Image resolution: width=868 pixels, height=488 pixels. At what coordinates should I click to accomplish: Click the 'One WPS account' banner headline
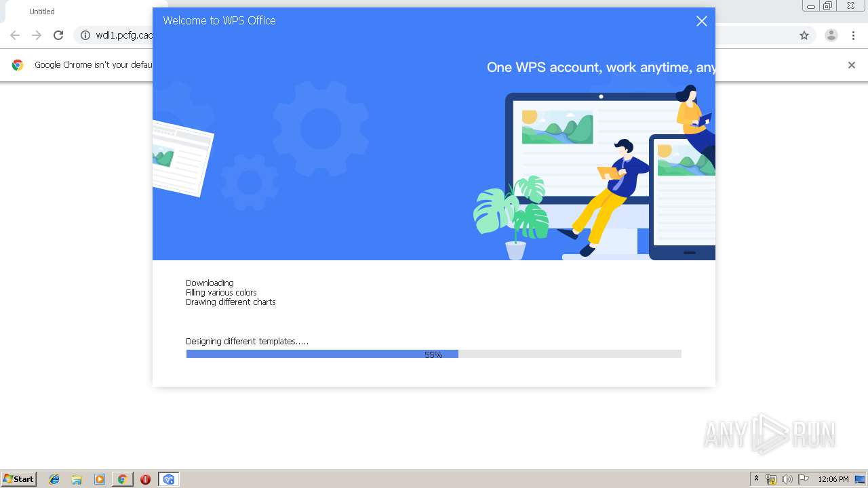[x=601, y=67]
